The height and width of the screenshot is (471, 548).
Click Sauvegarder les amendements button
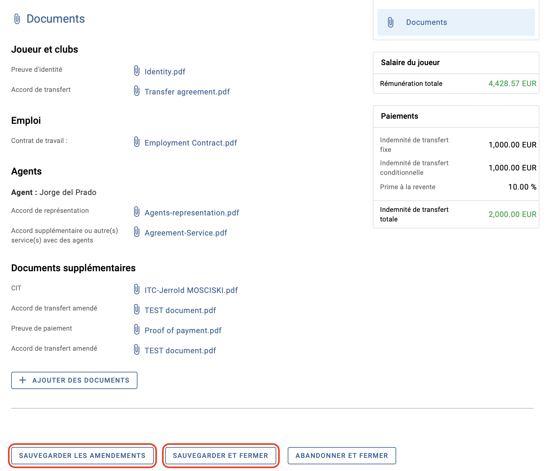pyautogui.click(x=82, y=456)
